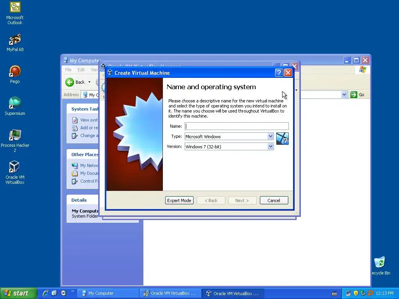Click the green Go button in My Computer

358,95
